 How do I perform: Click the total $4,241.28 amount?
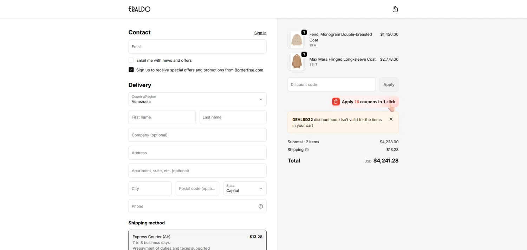tap(386, 161)
